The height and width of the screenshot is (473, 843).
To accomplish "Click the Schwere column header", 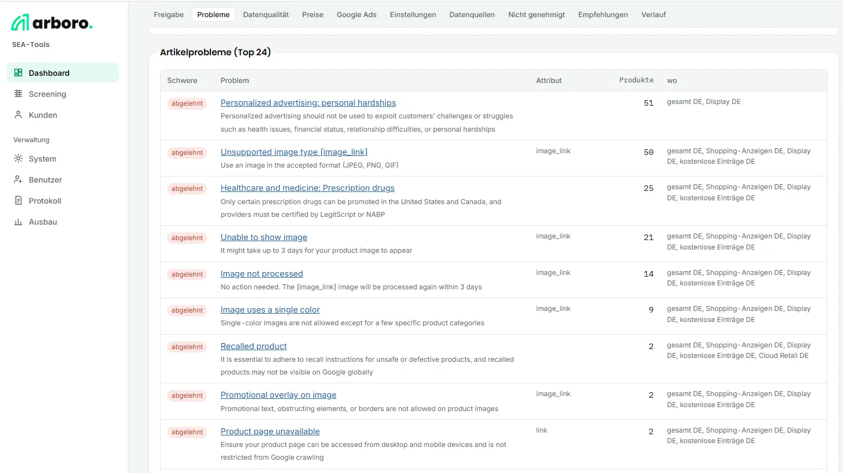I will tap(182, 80).
